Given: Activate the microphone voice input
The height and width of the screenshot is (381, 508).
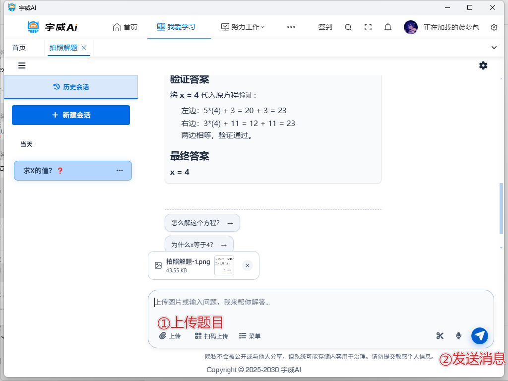Looking at the screenshot, I should (x=459, y=336).
